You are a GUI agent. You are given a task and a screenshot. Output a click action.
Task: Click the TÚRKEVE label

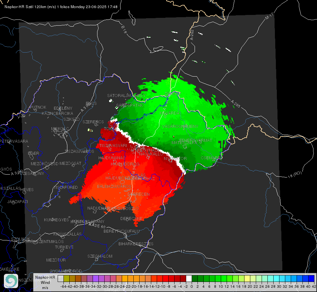coord(64,247)
